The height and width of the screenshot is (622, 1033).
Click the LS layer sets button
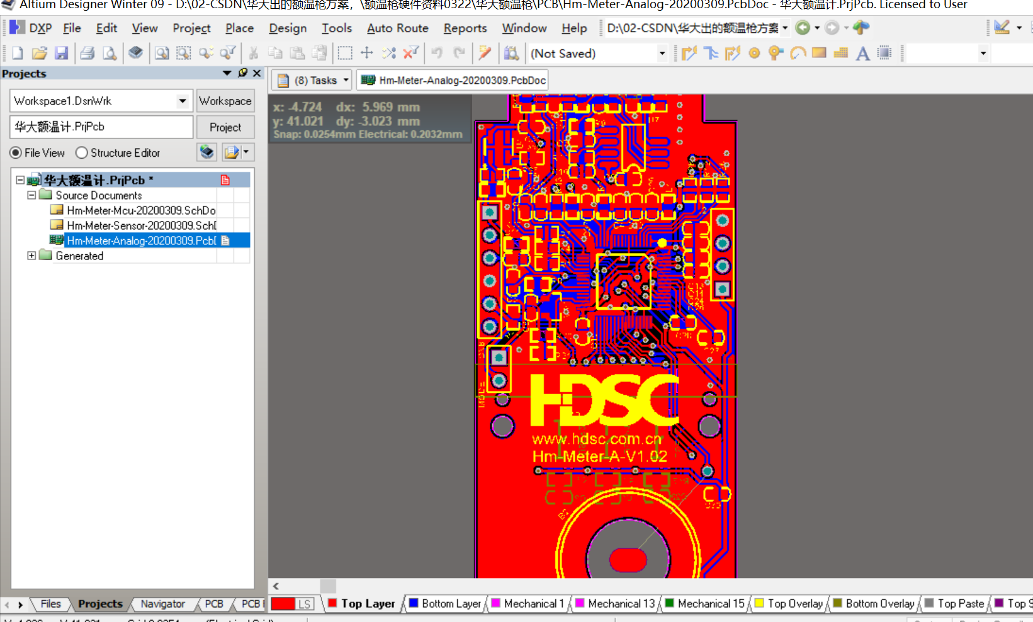305,604
